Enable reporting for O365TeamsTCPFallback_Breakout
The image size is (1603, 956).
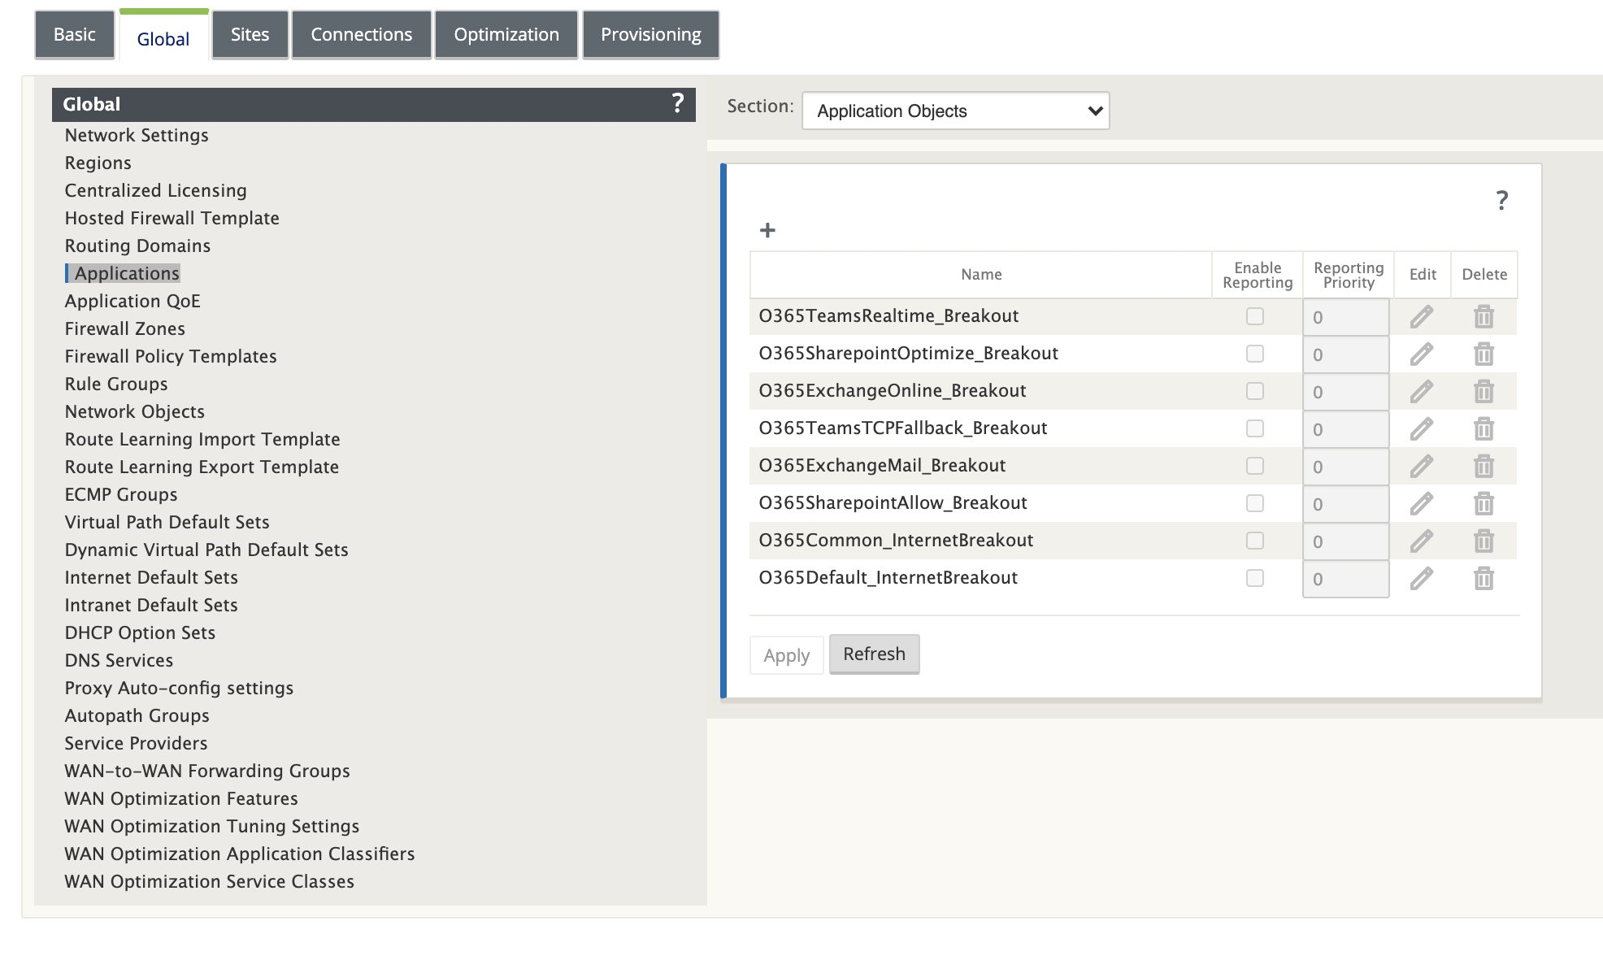coord(1255,428)
